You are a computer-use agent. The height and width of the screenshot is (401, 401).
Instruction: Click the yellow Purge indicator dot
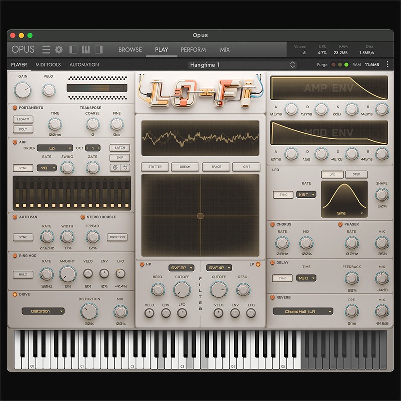pyautogui.click(x=340, y=65)
